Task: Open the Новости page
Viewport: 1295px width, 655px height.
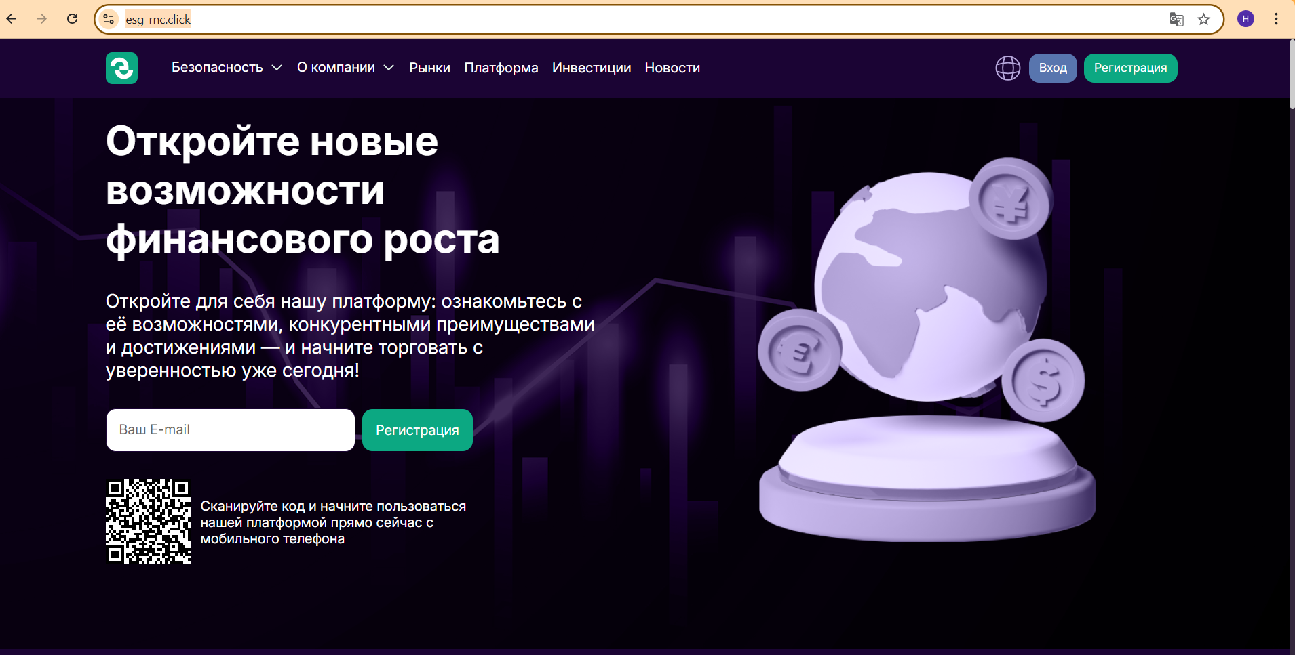Action: [672, 68]
